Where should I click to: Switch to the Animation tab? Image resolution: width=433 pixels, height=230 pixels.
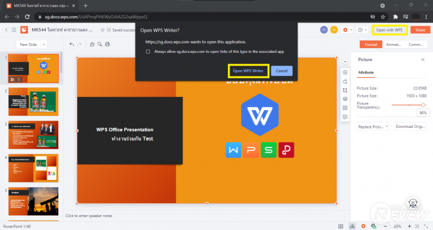click(393, 45)
